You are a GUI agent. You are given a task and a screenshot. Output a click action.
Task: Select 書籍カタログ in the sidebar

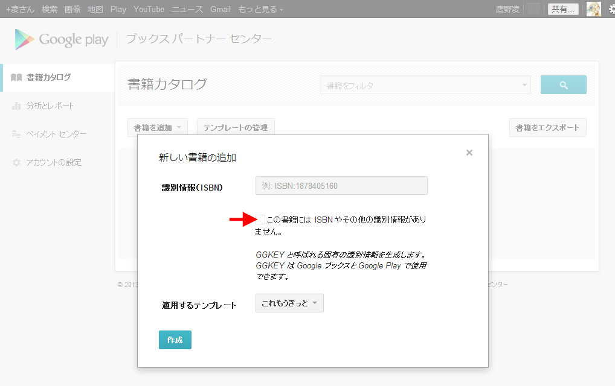(58, 78)
